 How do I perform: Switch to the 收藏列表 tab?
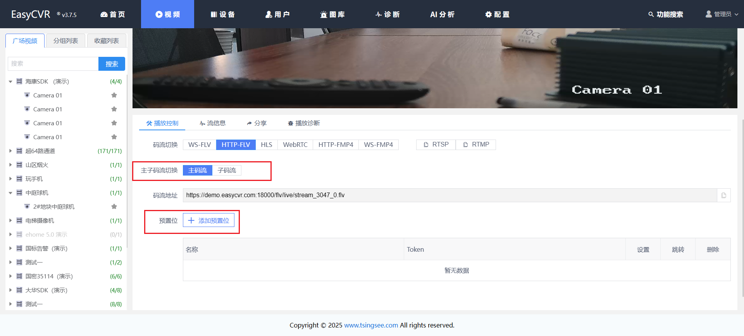coord(107,41)
